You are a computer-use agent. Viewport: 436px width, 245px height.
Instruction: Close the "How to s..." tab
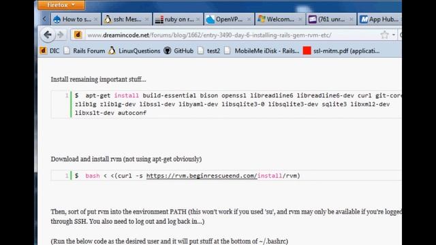95,20
